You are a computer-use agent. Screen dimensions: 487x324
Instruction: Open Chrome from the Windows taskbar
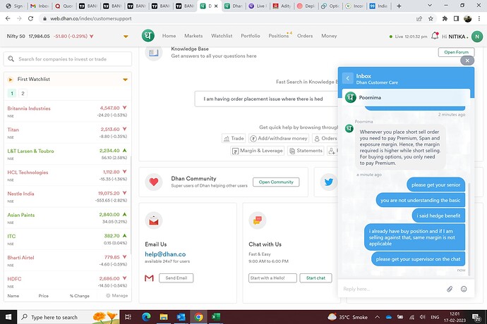click(199, 317)
